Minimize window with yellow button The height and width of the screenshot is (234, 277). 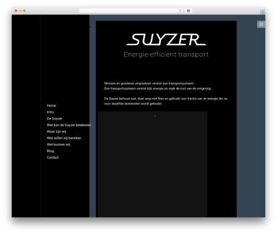click(x=20, y=11)
